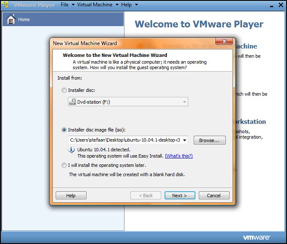Viewport: 287px width, 244px height.
Task: Click 'This operating system will use Easy Install' text
Action: 120,156
